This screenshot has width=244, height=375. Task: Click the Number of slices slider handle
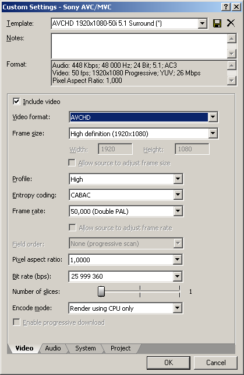tap(101, 291)
